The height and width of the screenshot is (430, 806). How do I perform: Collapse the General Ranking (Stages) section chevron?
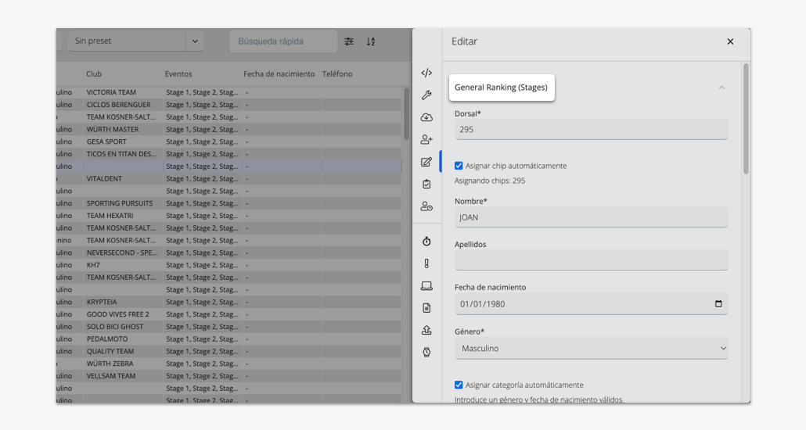pos(721,88)
